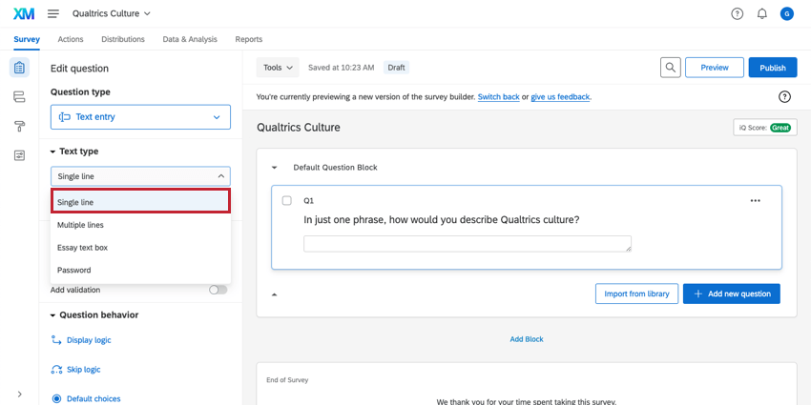Screen dimensions: 811x405
Task: Toggle the Add validation switch
Action: [x=218, y=290]
